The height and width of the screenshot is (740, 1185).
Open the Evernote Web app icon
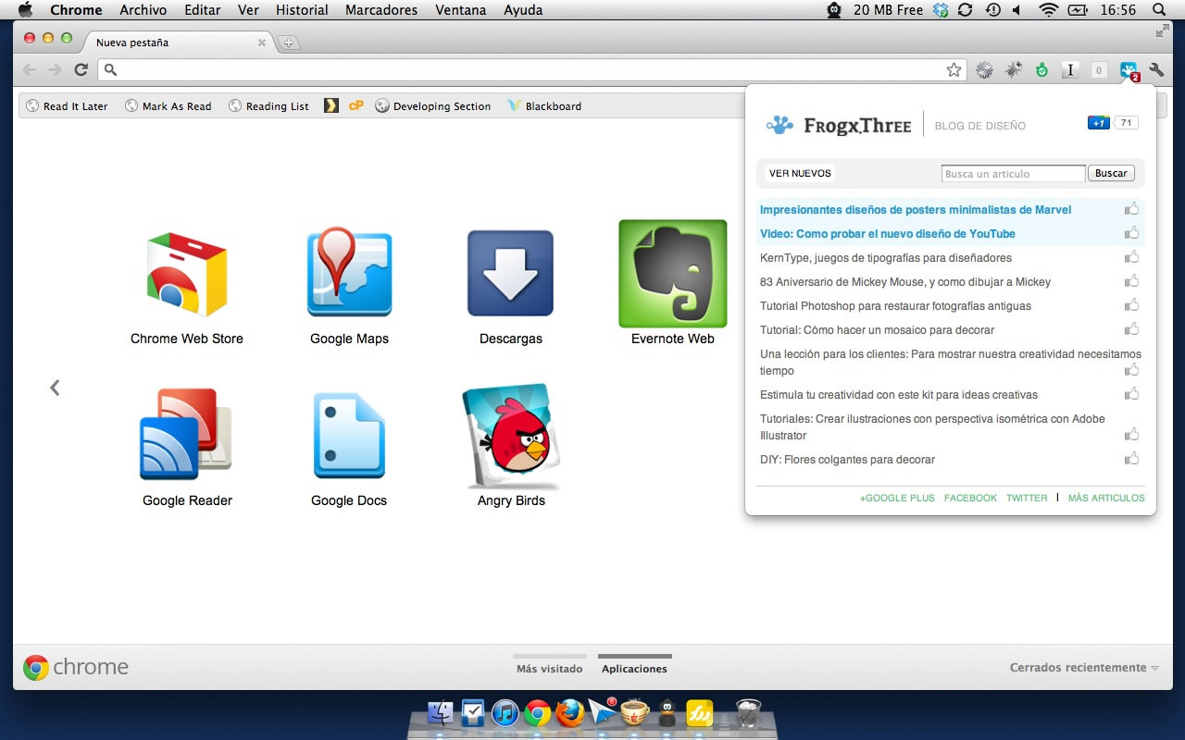coord(672,274)
